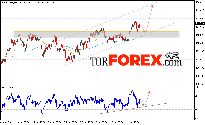Click the RSI 70 level label
The image size is (205, 125).
(196, 96)
